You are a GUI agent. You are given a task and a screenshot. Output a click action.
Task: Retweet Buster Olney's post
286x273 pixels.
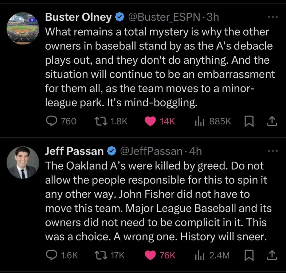click(100, 121)
